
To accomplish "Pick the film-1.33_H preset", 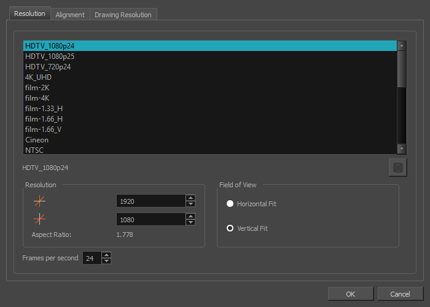I will [210, 108].
